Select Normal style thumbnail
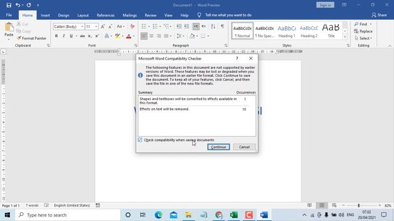This screenshot has height=221, width=394. click(242, 31)
